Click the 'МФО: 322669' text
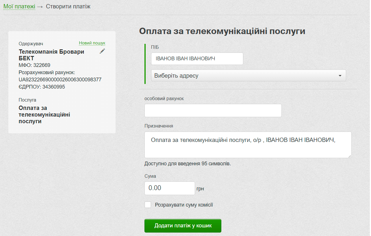The image size is (371, 236). [34, 65]
